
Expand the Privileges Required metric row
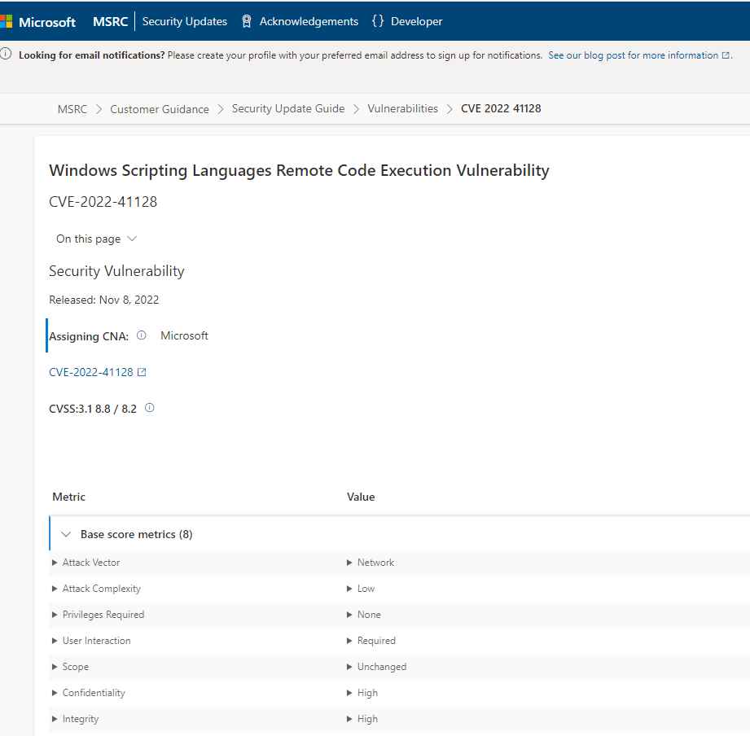click(55, 615)
